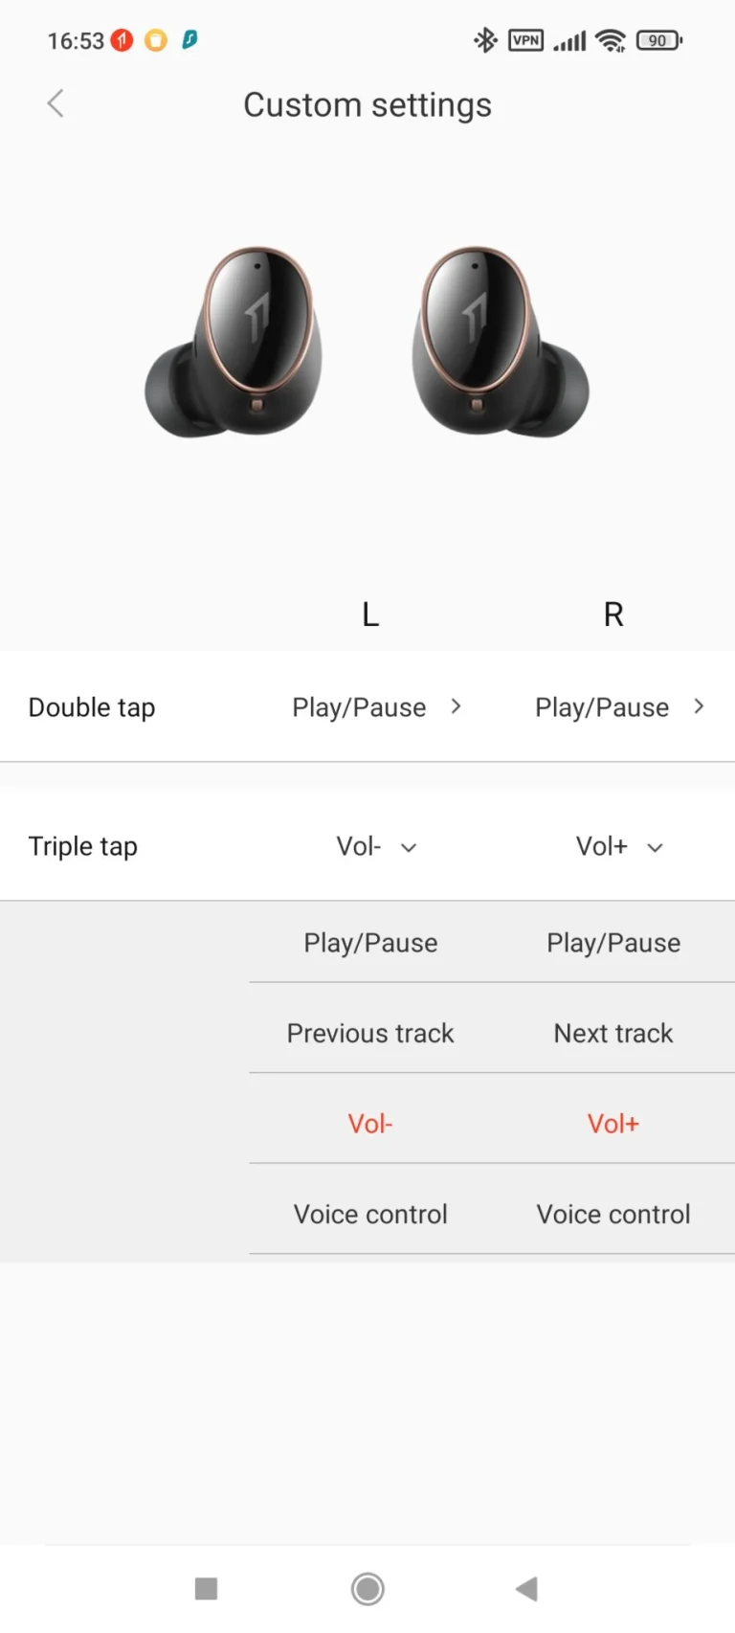Tap the Android Recents square button

206,1589
